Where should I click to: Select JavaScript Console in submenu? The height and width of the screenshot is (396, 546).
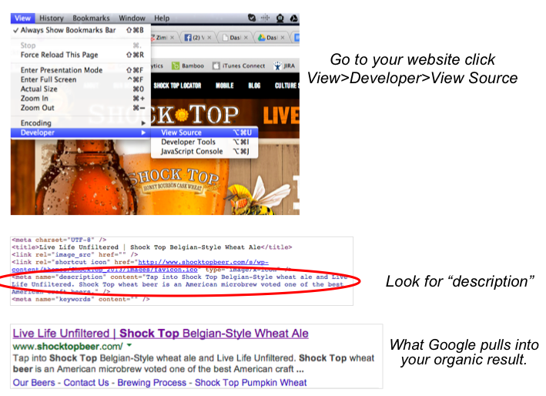(205, 152)
